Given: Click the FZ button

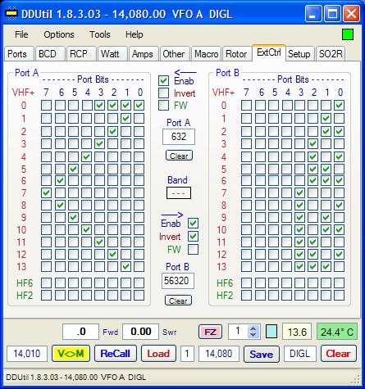Looking at the screenshot, I should point(210,332).
